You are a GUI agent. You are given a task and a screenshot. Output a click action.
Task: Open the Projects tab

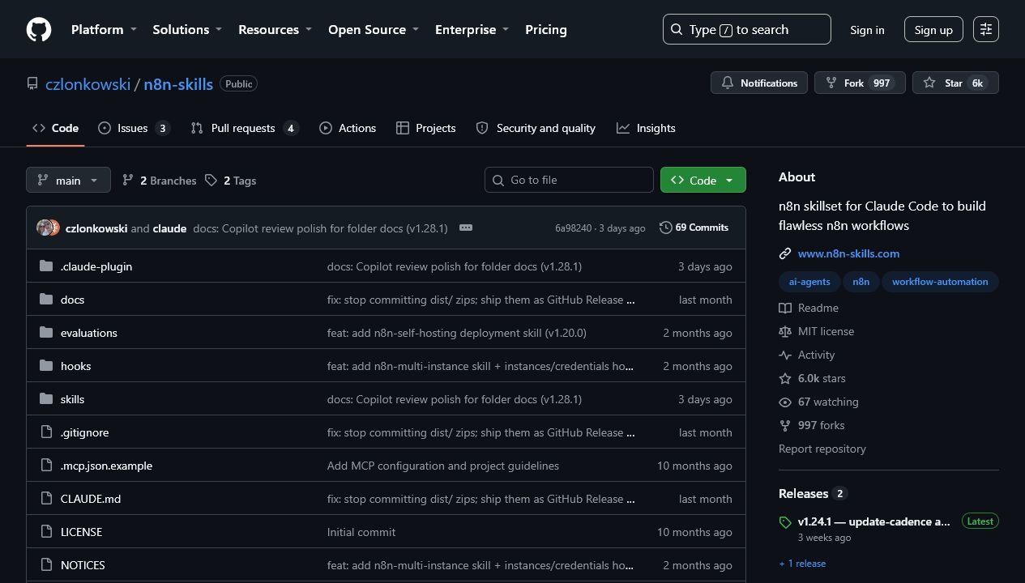point(426,128)
